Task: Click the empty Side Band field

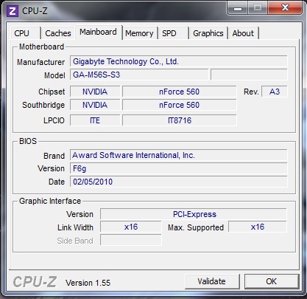Action: (131, 240)
